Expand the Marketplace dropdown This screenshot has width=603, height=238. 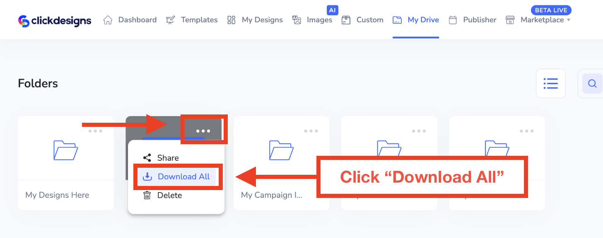click(538, 20)
